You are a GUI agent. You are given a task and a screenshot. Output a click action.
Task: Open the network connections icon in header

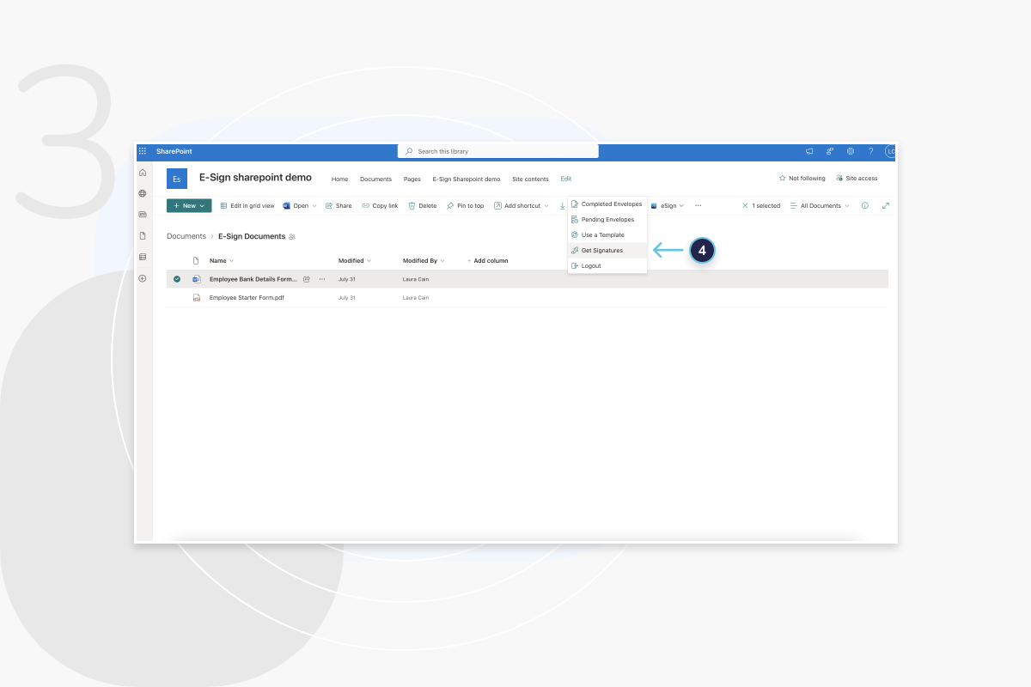[830, 151]
